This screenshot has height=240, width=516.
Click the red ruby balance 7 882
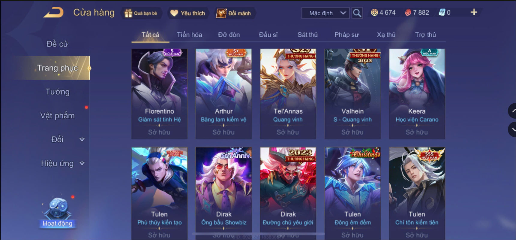coord(417,13)
